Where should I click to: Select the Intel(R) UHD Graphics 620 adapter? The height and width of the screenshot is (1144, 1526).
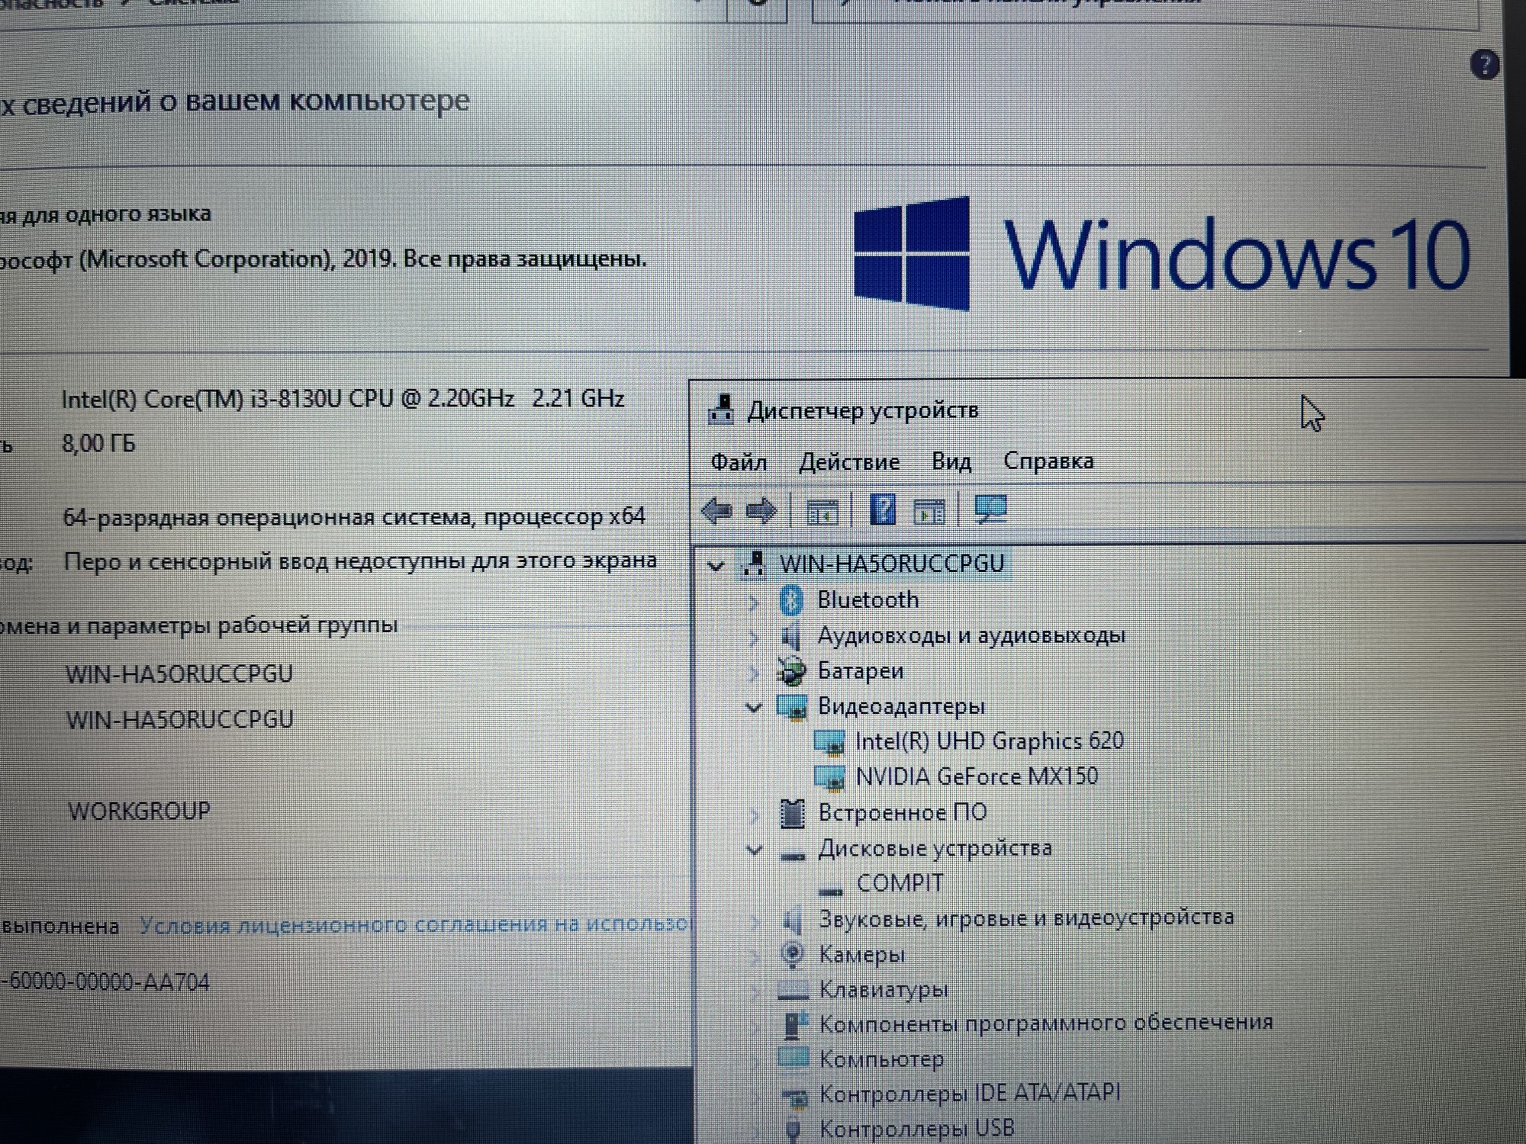pos(989,741)
